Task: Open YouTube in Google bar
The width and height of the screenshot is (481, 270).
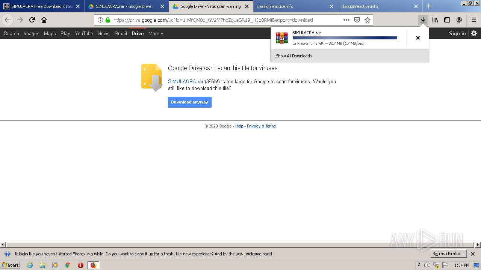Action: point(84,33)
